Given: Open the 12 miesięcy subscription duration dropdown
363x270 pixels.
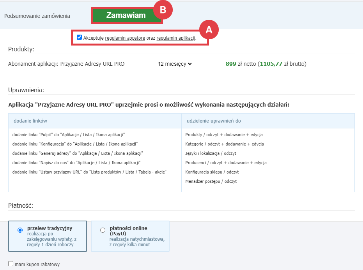Looking at the screenshot, I should tap(173, 63).
